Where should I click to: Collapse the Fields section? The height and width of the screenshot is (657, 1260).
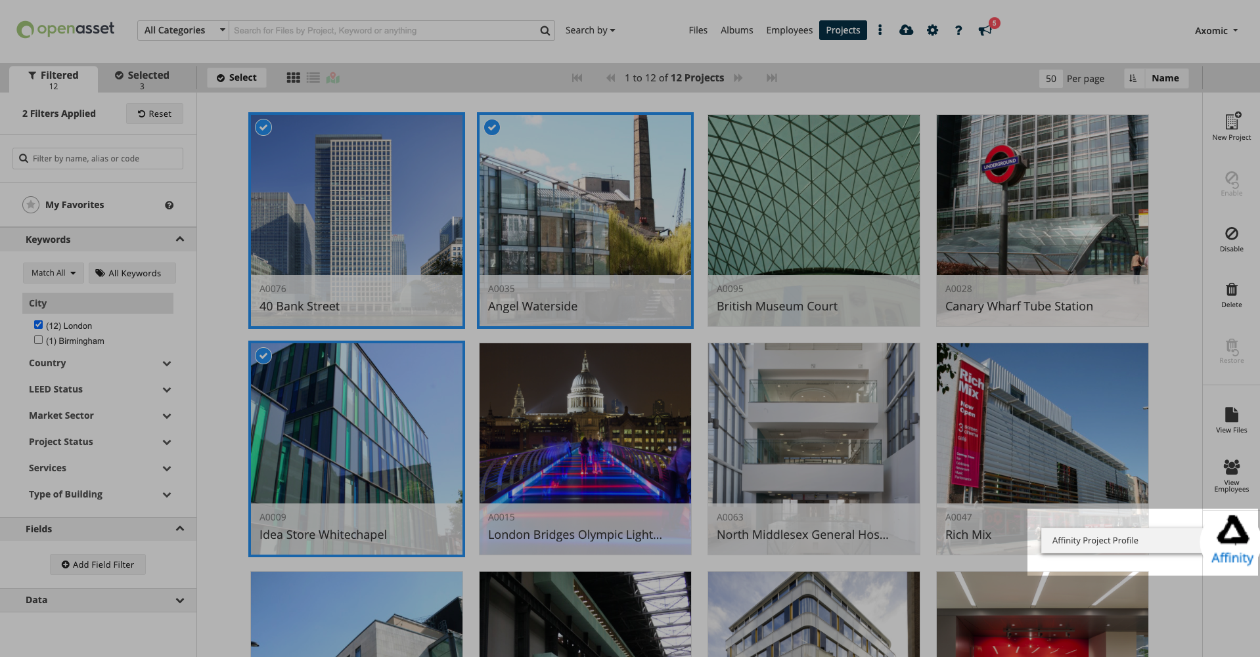[180, 529]
